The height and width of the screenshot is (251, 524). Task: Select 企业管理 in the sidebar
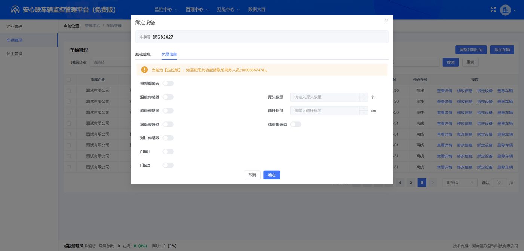click(x=29, y=27)
